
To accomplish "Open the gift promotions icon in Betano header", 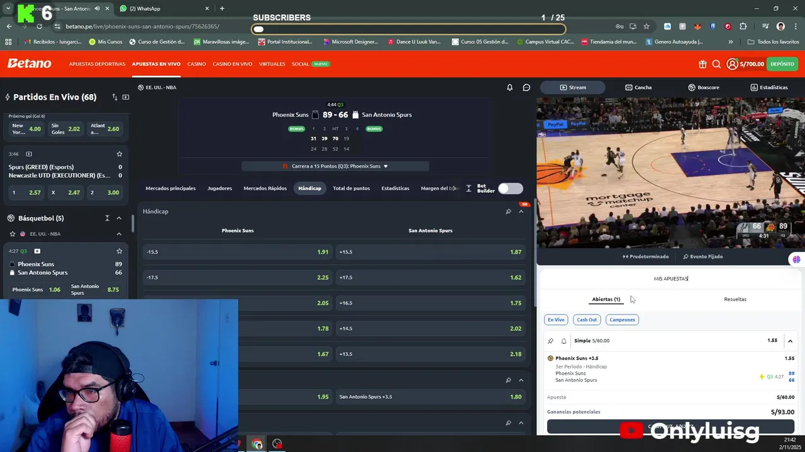I will [702, 64].
